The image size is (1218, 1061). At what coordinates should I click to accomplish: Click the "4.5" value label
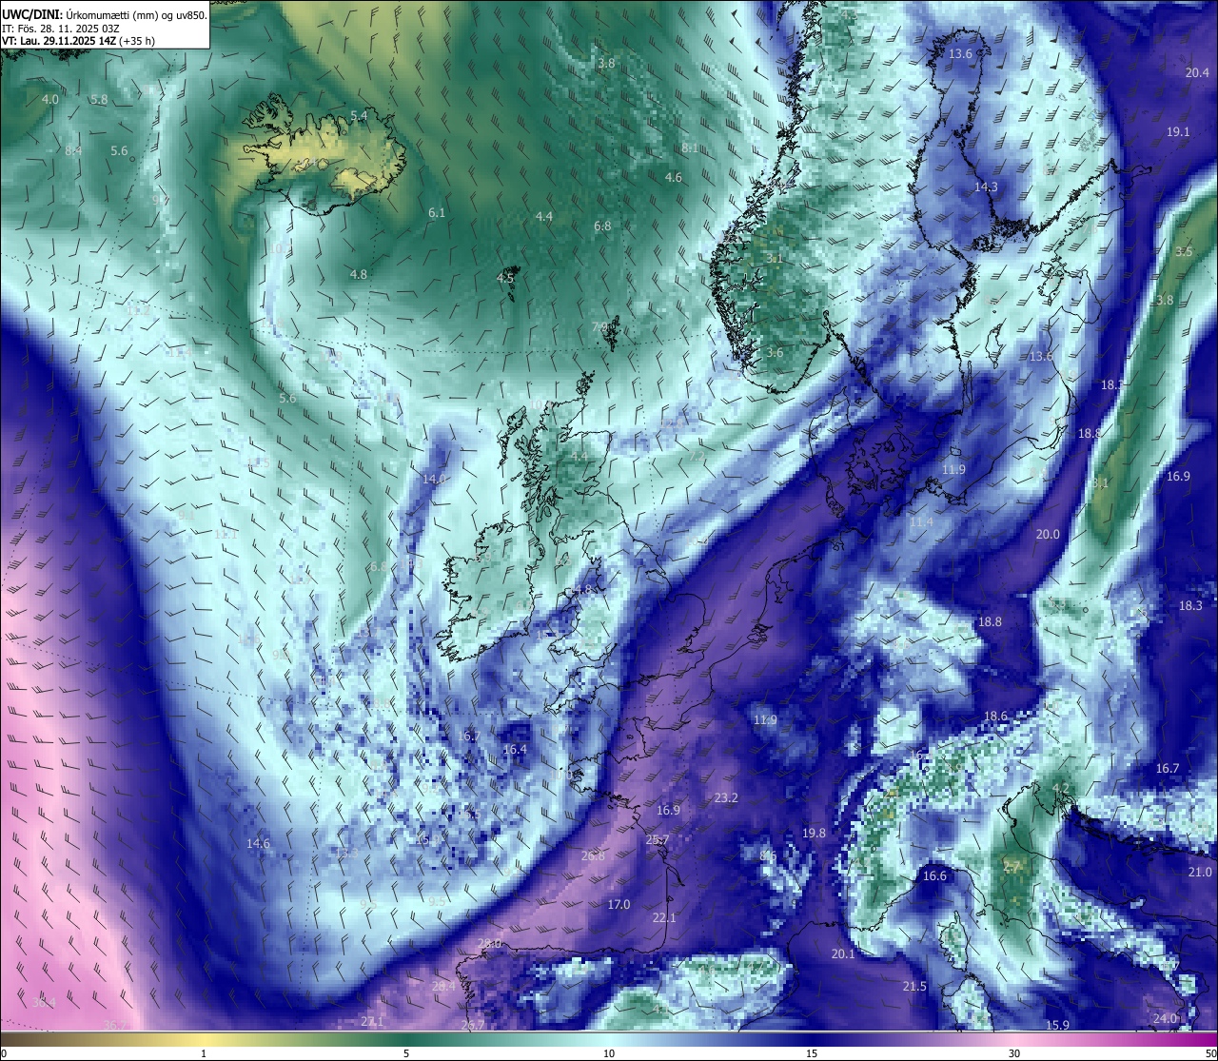point(505,279)
